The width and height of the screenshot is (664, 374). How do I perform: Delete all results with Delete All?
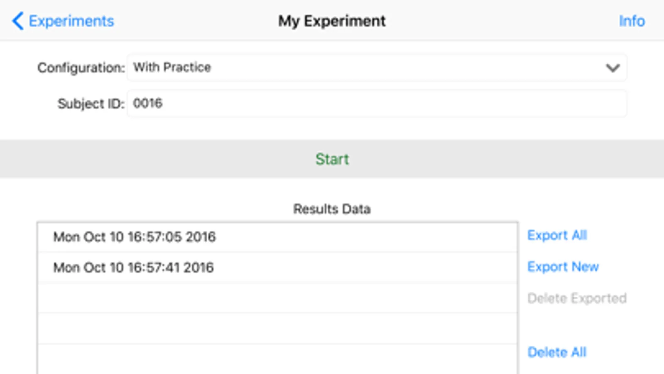(x=557, y=352)
